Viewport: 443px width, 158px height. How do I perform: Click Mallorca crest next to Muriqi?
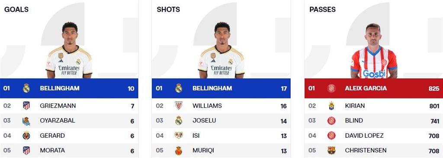point(179,151)
